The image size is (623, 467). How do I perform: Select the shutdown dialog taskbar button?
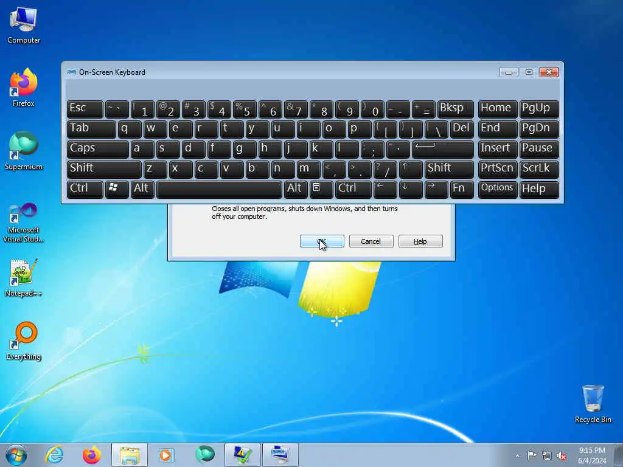[x=242, y=455]
